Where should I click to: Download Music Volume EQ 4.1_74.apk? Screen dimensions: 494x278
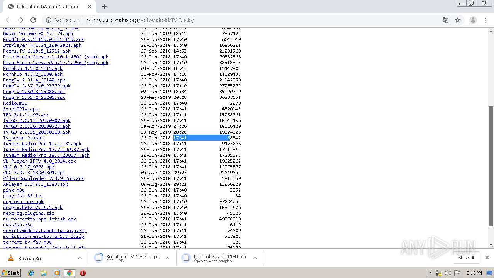(38, 34)
